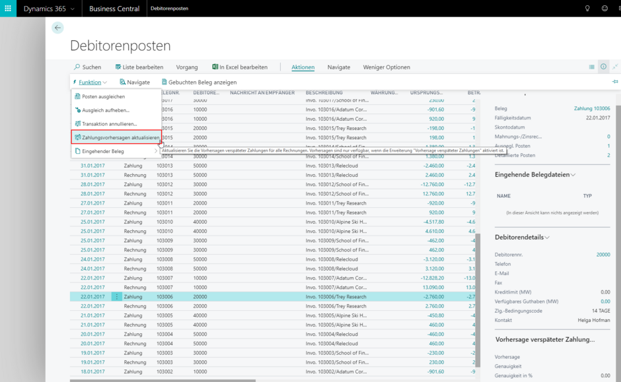Image resolution: width=621 pixels, height=382 pixels.
Task: Collapse Eingehende Belegdateien section
Action: pyautogui.click(x=534, y=174)
